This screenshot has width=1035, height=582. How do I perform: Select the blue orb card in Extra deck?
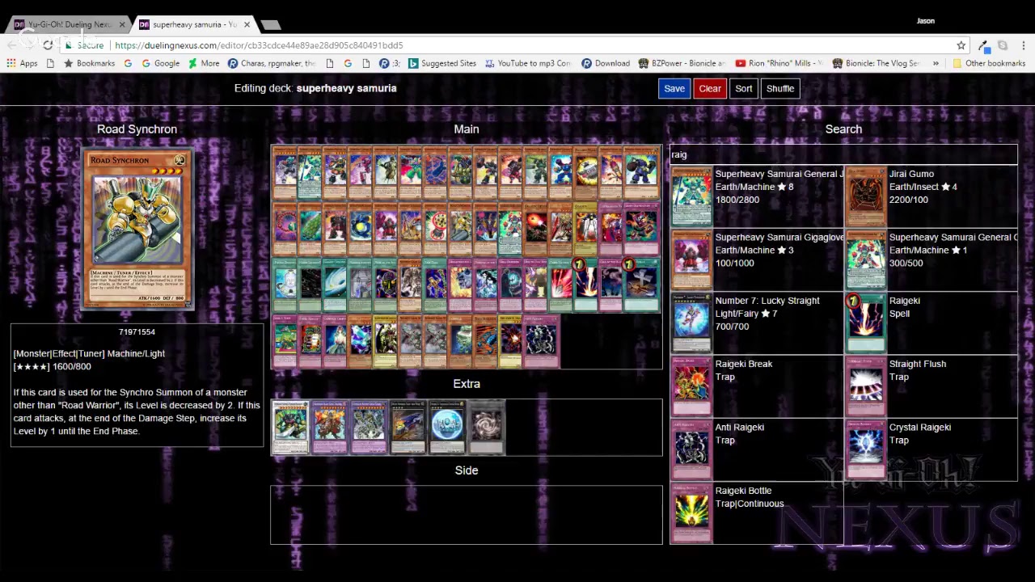point(447,428)
